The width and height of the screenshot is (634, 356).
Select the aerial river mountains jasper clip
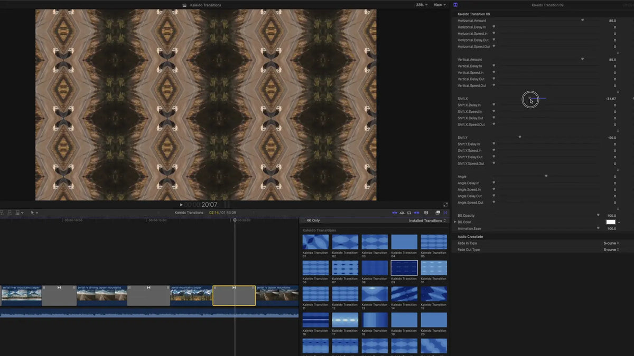tap(21, 296)
